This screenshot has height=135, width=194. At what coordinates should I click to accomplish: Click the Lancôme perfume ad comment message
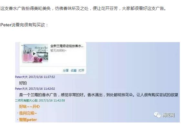(98, 95)
